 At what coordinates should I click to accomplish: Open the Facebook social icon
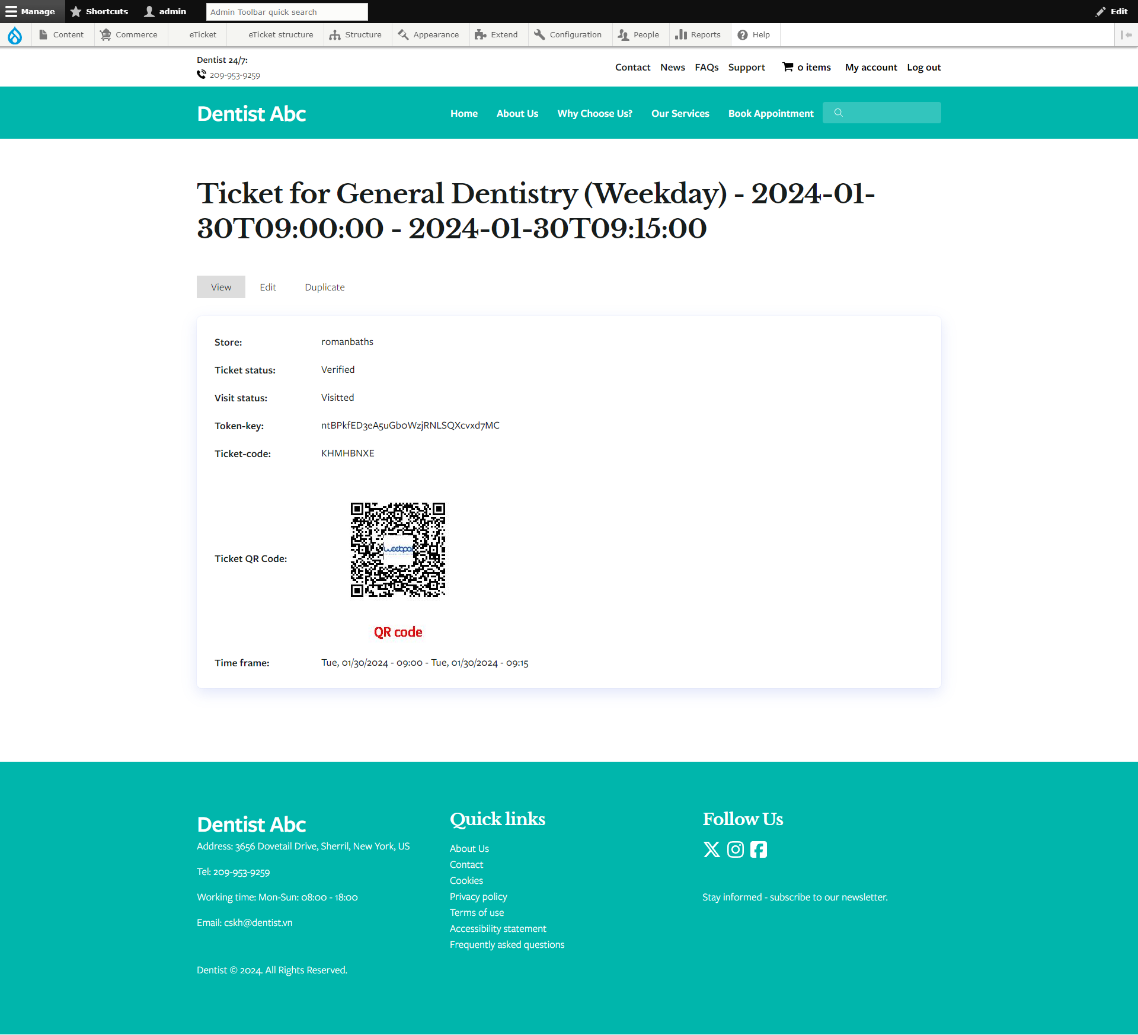pyautogui.click(x=758, y=849)
